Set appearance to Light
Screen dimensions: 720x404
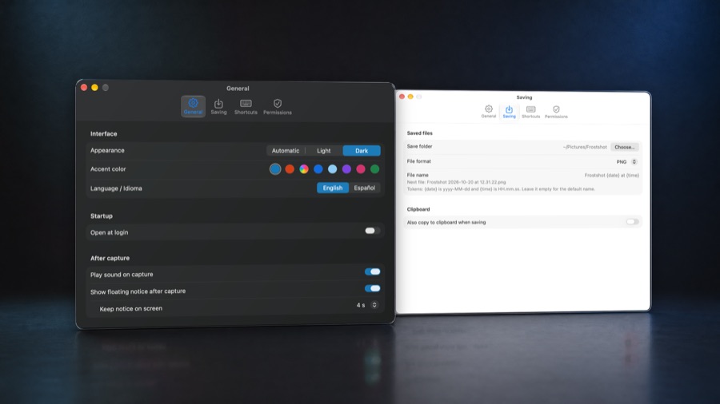(x=324, y=151)
